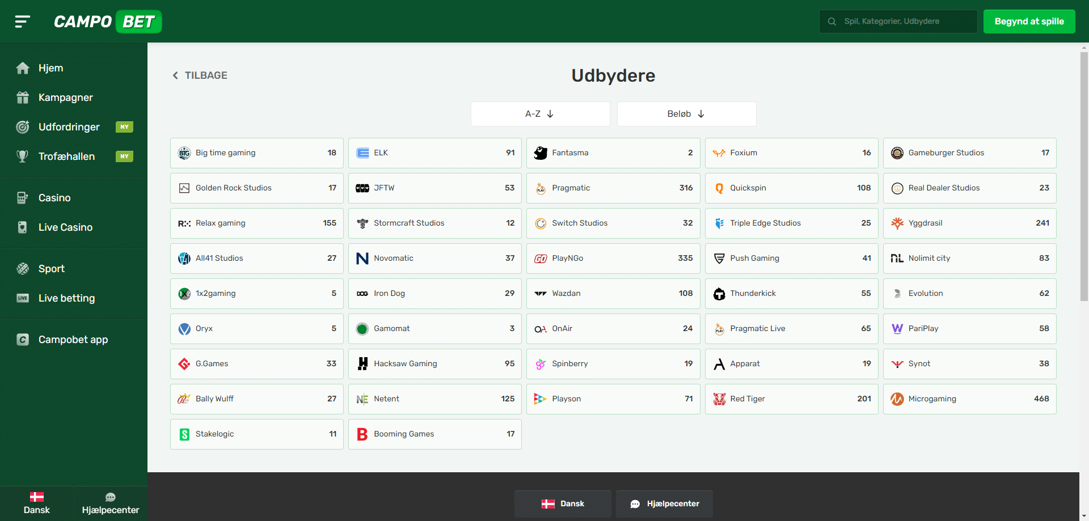The height and width of the screenshot is (521, 1089).
Task: Open the Evolution provider card
Action: pos(970,294)
